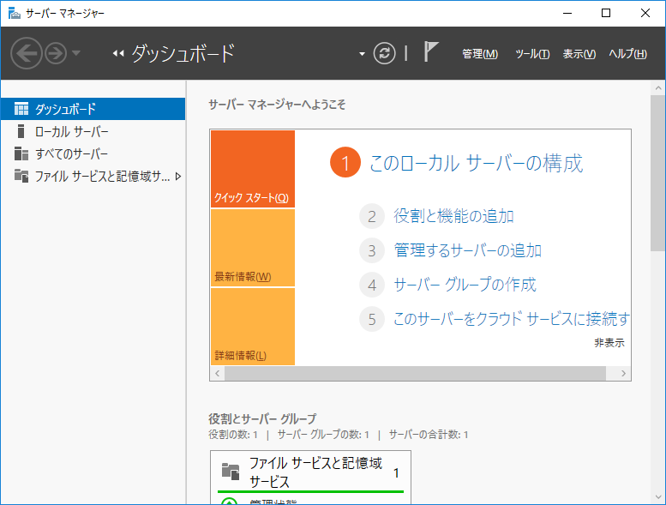Click the step 5 number circle

click(x=372, y=319)
